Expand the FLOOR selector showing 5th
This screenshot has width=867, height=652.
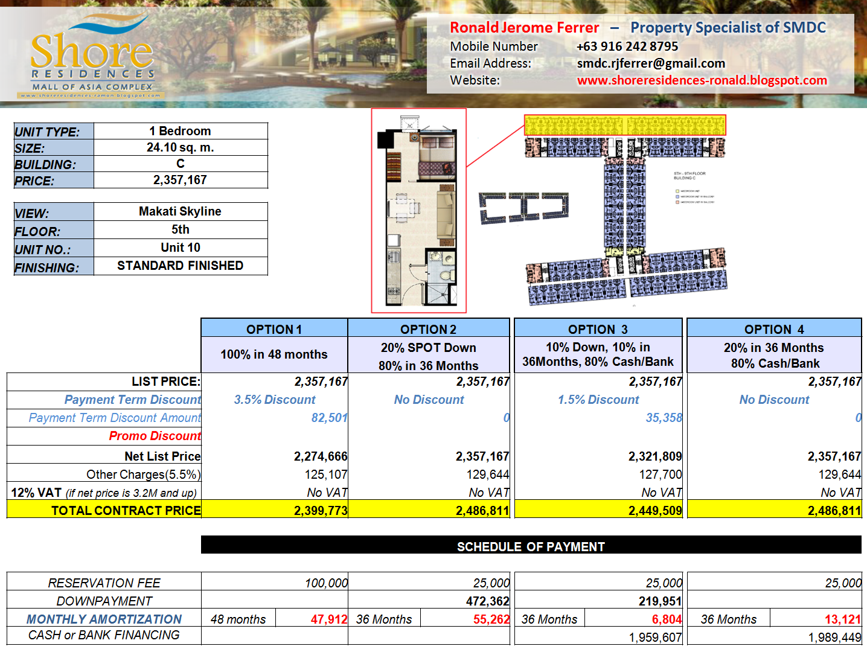(180, 230)
